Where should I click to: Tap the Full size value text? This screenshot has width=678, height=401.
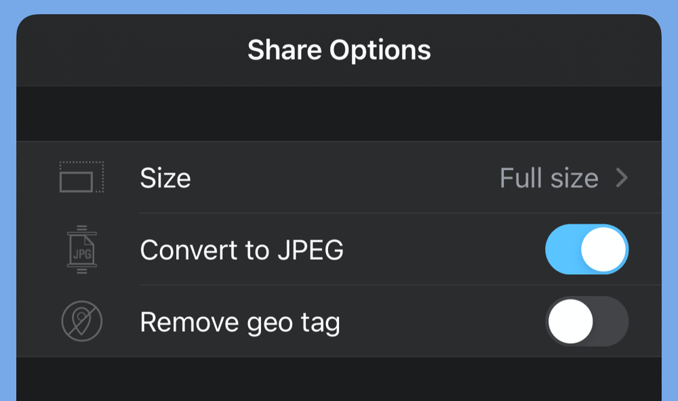tap(551, 178)
